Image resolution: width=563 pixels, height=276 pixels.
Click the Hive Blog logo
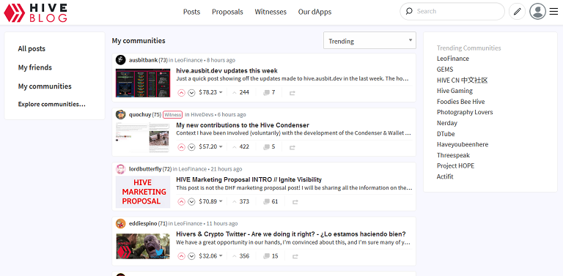point(35,12)
